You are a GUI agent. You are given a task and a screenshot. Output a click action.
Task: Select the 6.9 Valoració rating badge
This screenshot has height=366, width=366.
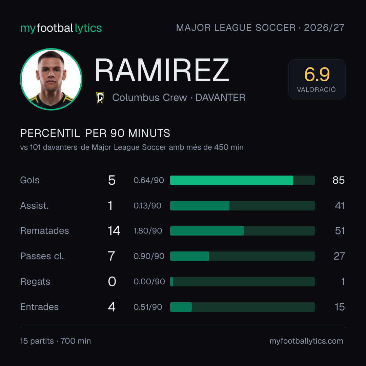coord(317,79)
